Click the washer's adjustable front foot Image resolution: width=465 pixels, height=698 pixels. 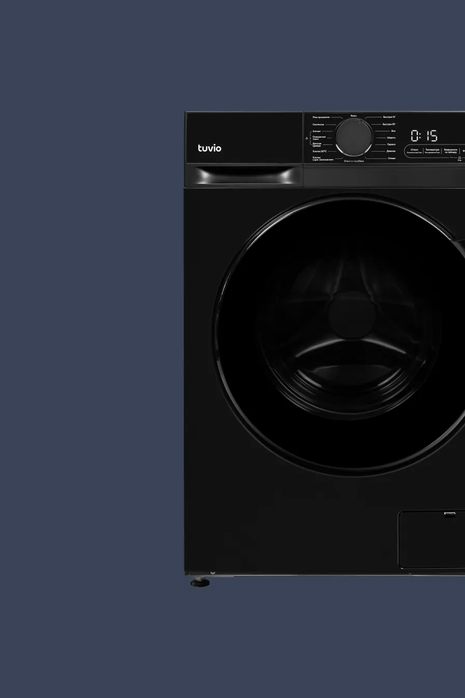tap(200, 583)
